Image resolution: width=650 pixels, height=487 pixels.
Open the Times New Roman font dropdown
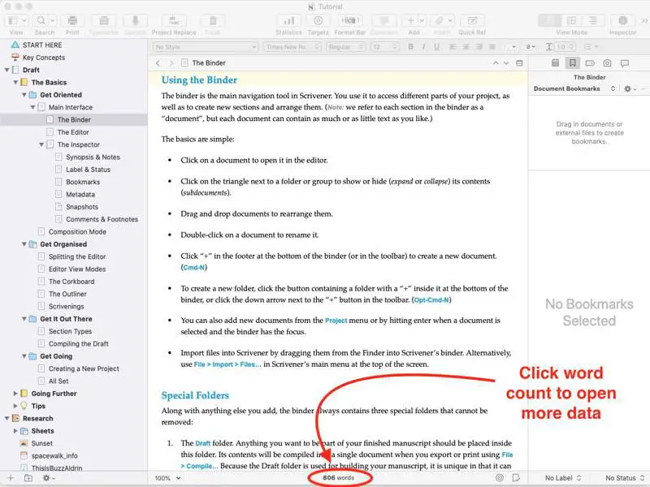(x=292, y=47)
